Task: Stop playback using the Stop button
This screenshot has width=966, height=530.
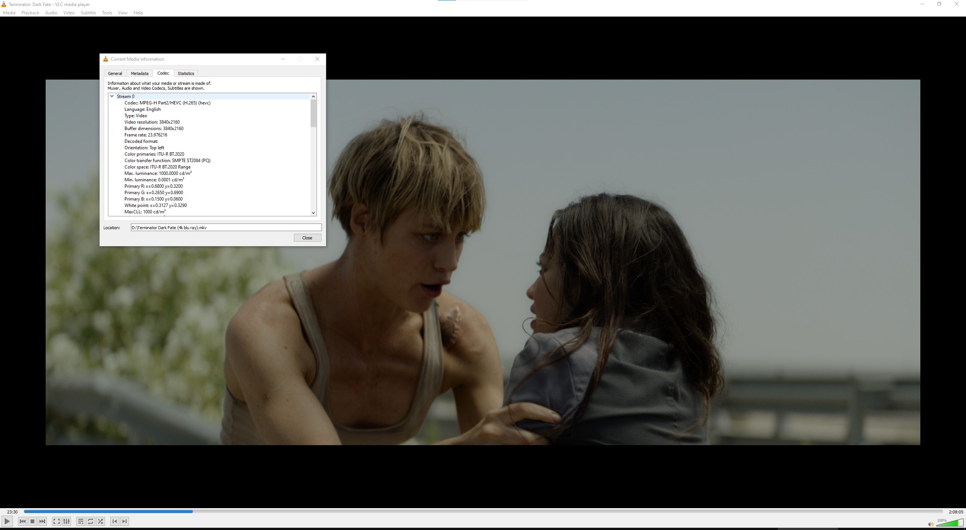Action: pos(32,521)
